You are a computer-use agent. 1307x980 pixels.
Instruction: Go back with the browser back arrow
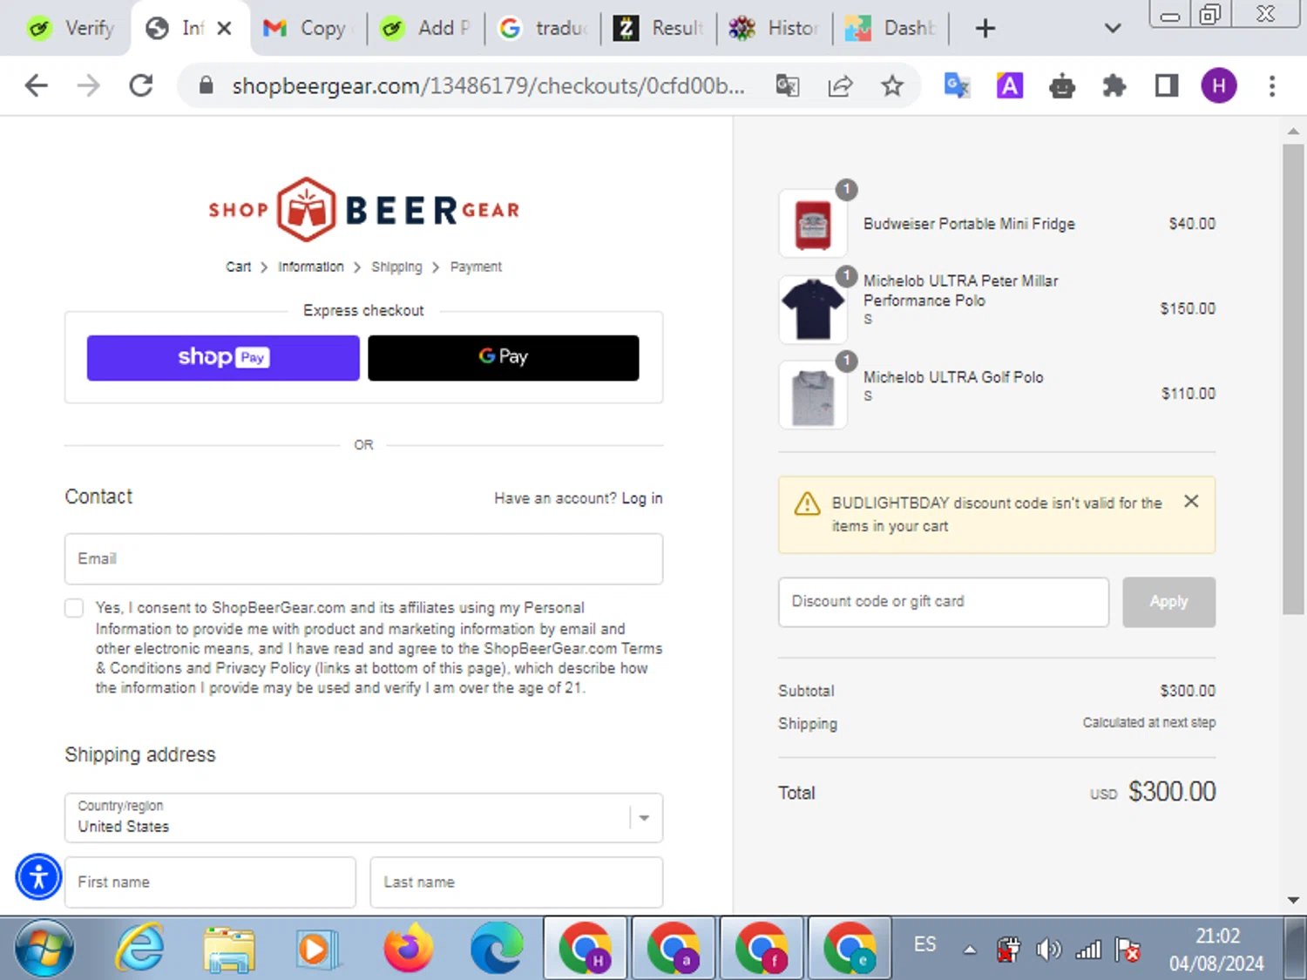tap(37, 85)
